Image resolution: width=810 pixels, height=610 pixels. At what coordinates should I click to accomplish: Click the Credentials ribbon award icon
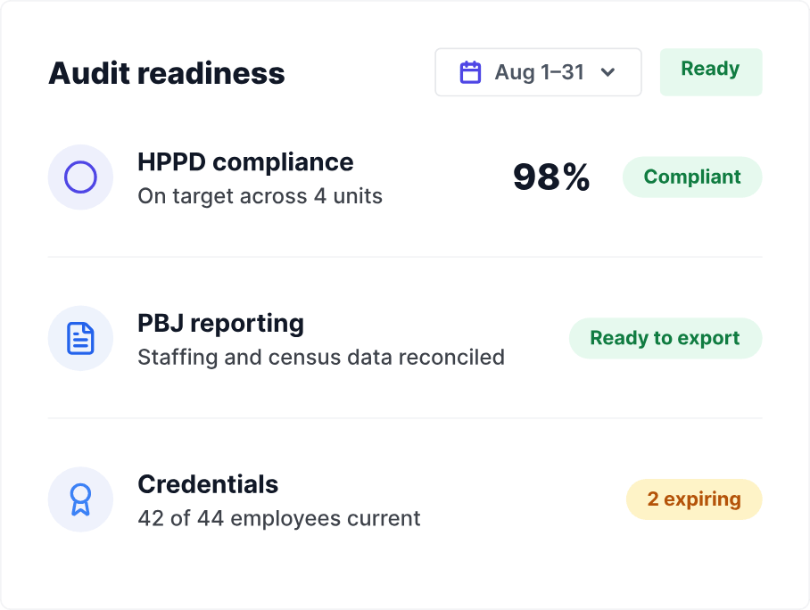click(80, 499)
